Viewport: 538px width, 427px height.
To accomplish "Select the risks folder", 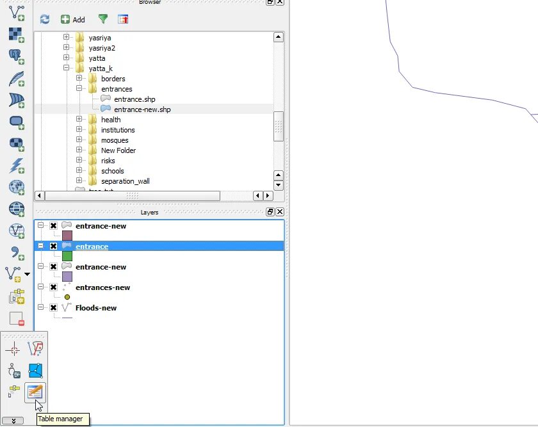I will click(x=108, y=161).
